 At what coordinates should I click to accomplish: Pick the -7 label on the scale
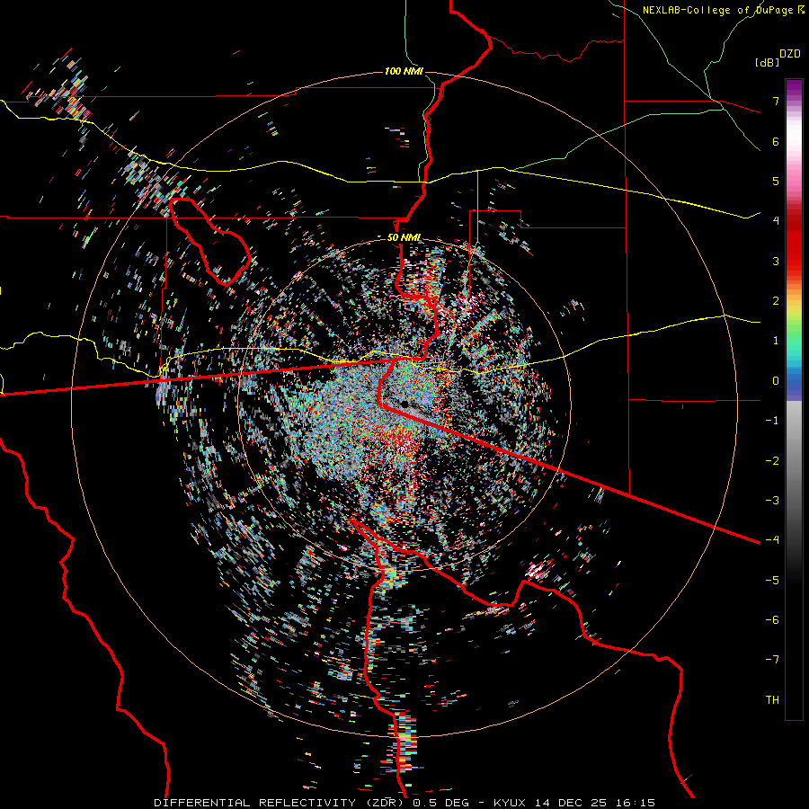tap(772, 660)
